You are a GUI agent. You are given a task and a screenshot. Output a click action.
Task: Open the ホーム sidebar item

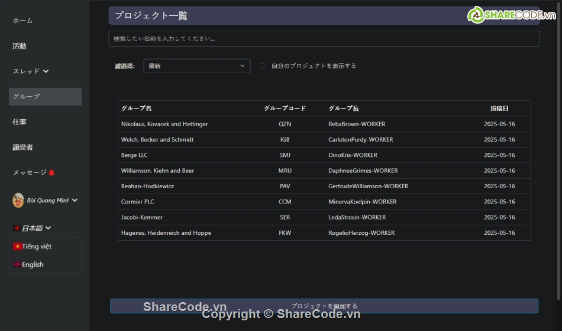[22, 21]
